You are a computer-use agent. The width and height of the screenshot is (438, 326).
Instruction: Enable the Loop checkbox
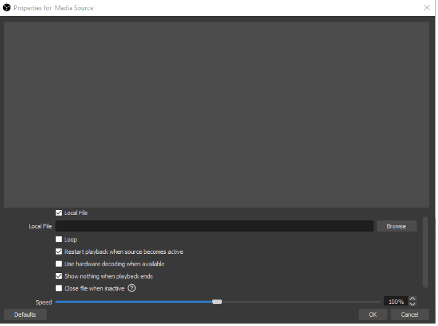coord(59,239)
